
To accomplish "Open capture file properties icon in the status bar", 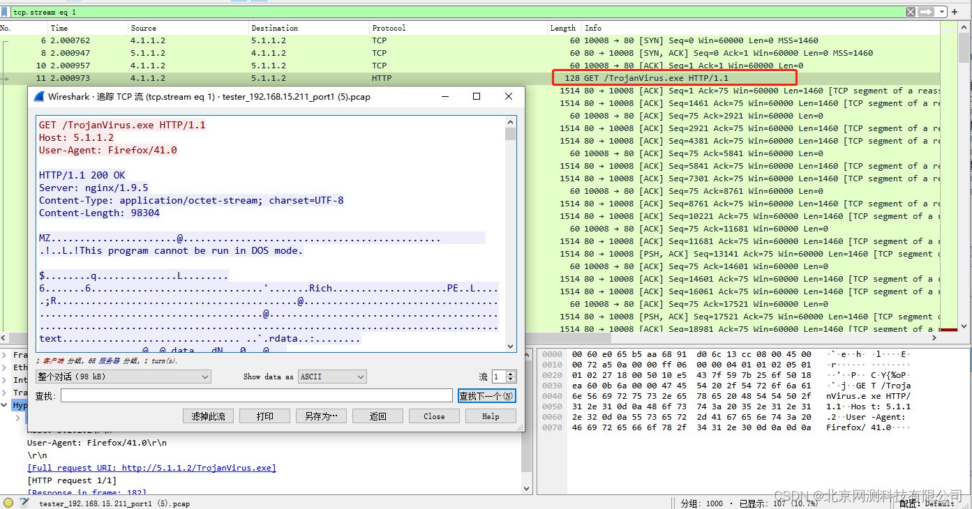I will point(23,503).
